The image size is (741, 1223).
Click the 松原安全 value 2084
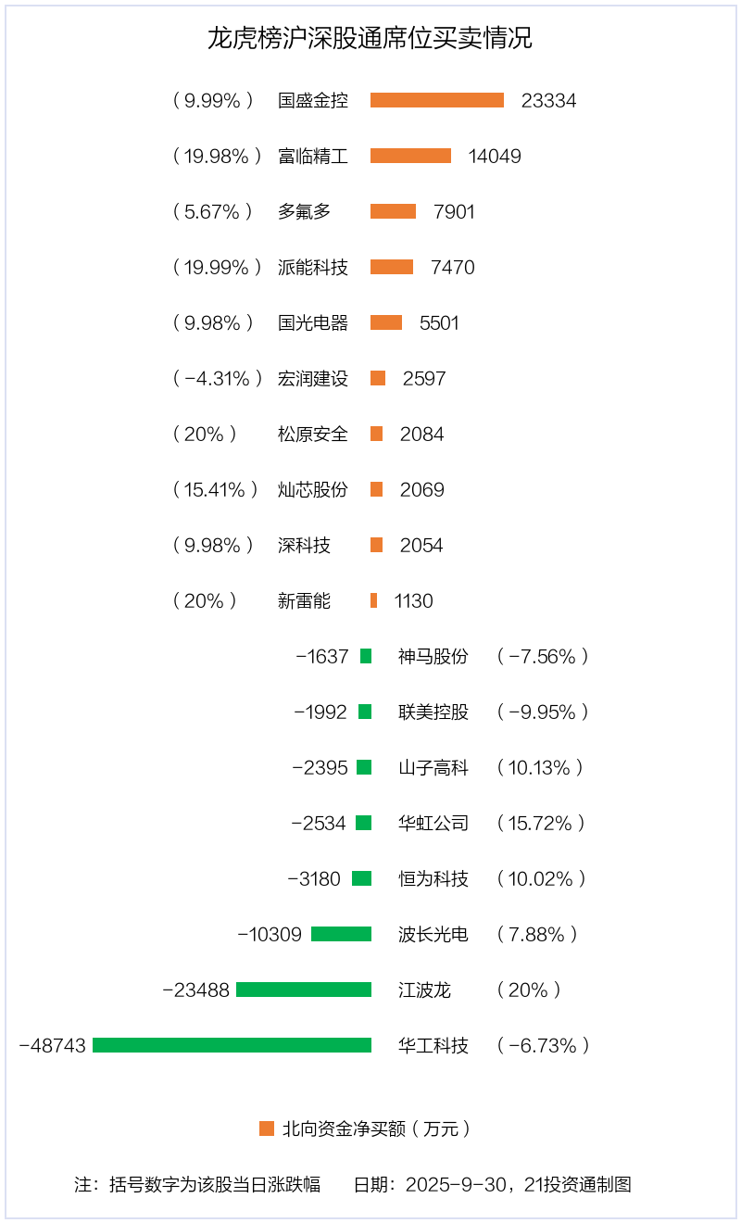(x=421, y=434)
